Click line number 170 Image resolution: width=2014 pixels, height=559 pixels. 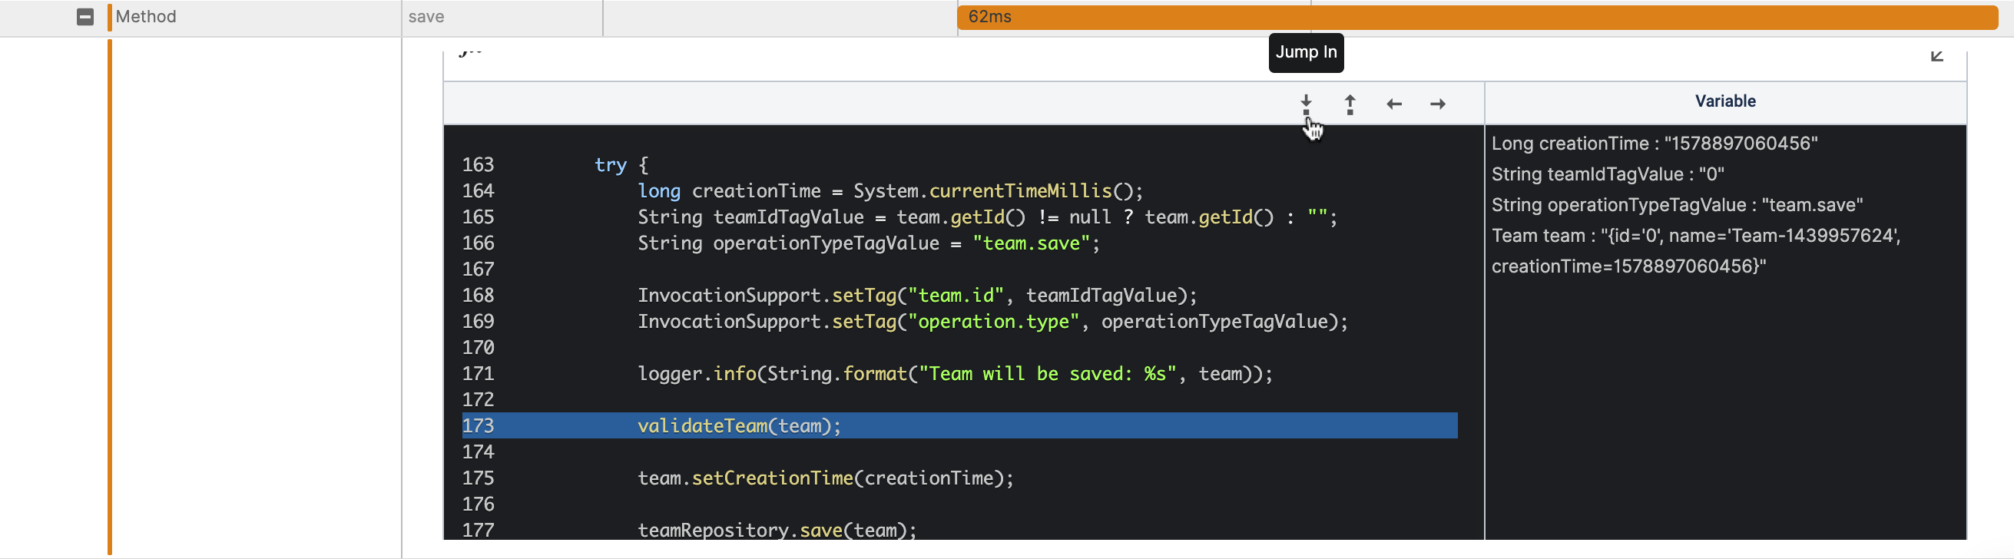(478, 347)
